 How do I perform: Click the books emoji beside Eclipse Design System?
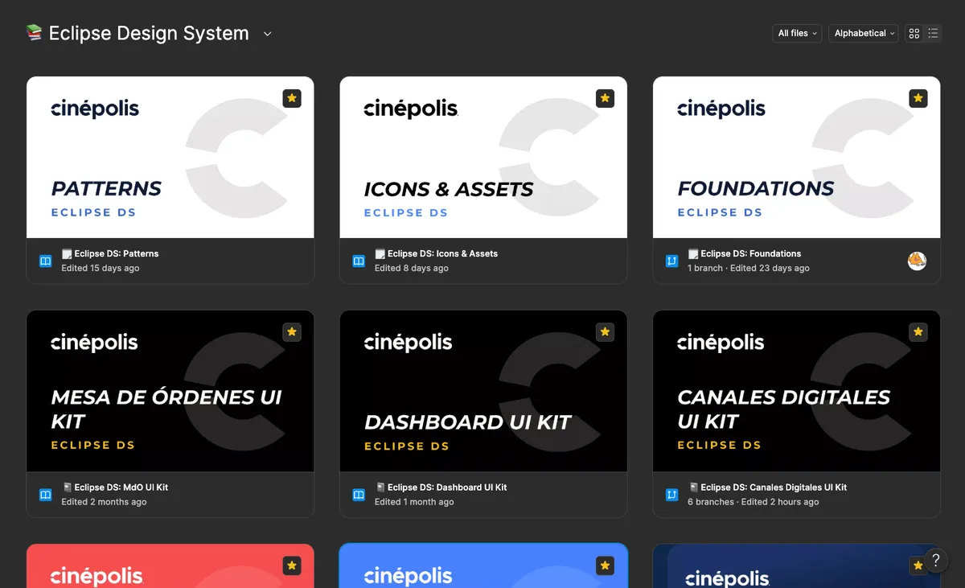click(x=34, y=33)
